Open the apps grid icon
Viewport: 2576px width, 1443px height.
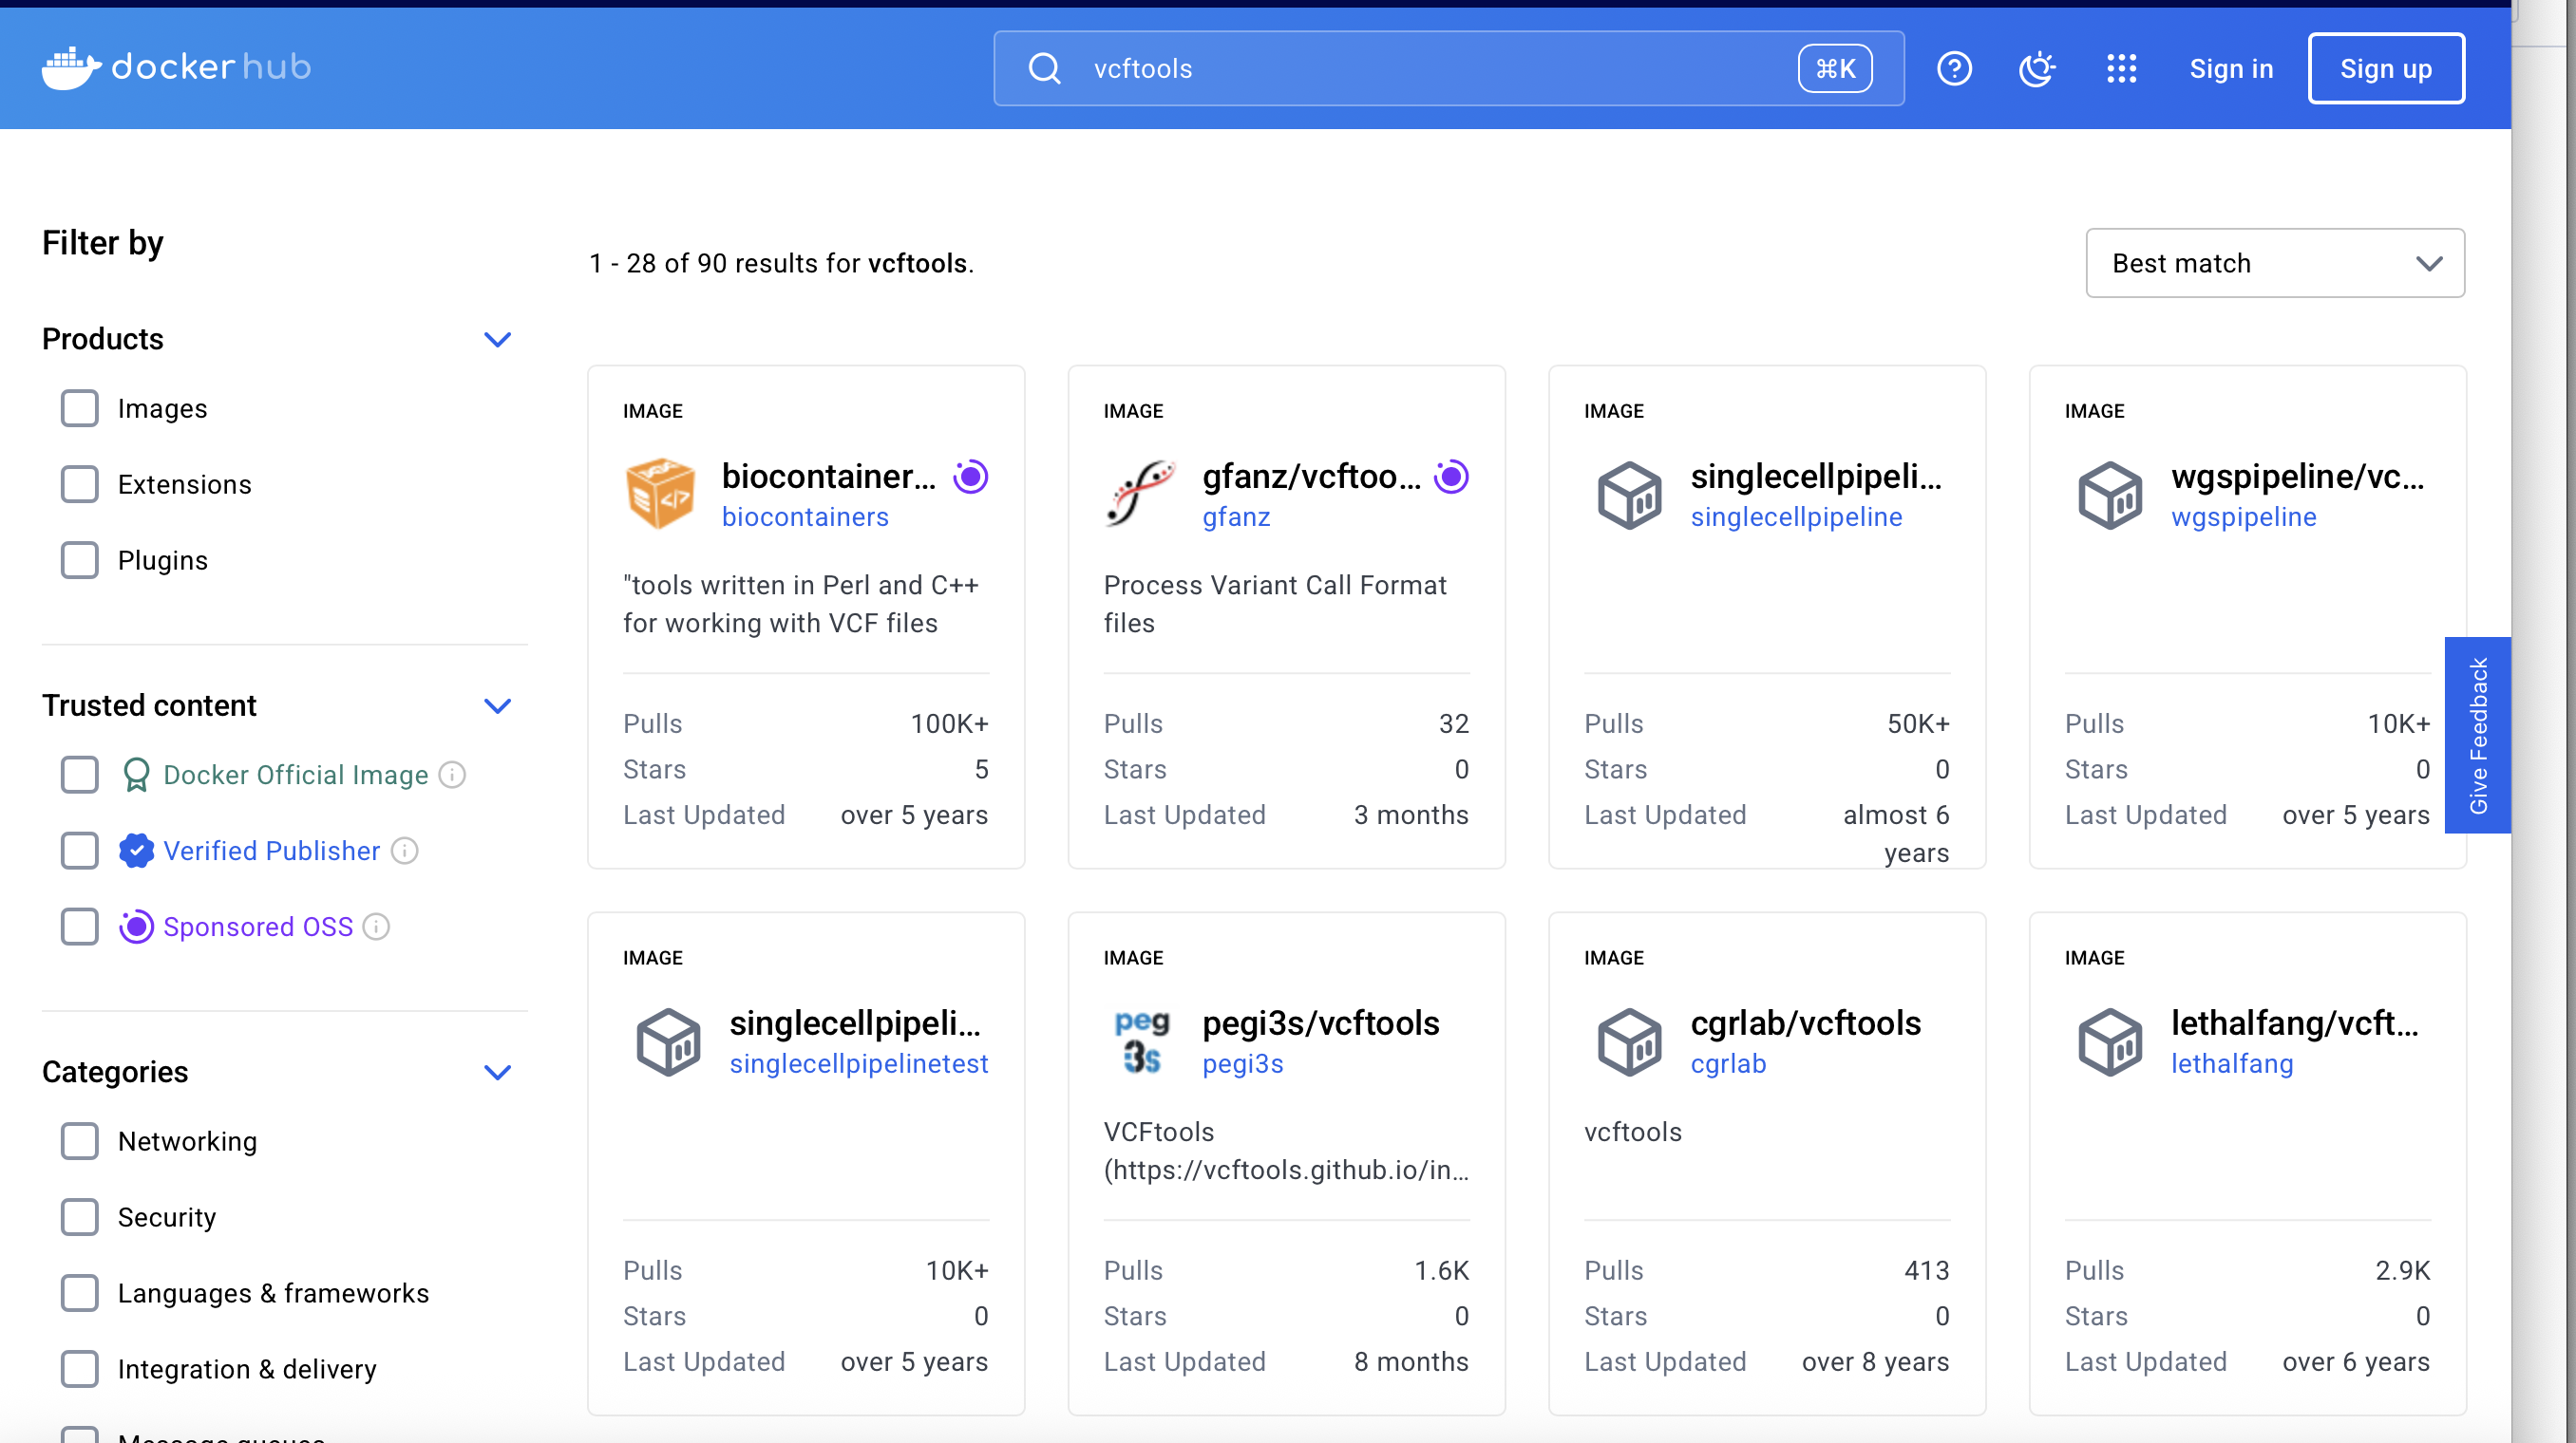2120,69
